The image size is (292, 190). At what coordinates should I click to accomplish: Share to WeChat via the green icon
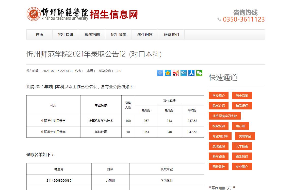point(199,73)
